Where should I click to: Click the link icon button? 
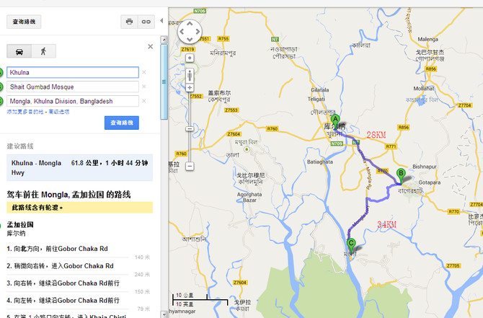pyautogui.click(x=146, y=22)
